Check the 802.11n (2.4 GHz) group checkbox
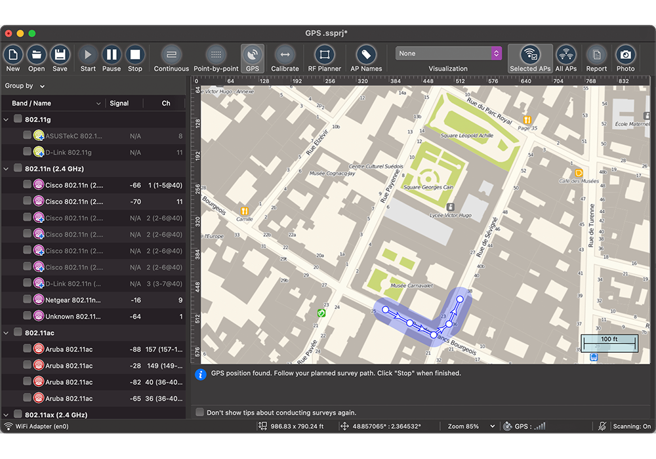 [18, 168]
